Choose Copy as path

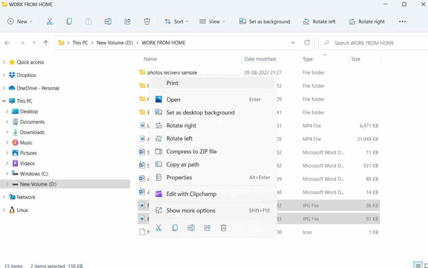212,165
